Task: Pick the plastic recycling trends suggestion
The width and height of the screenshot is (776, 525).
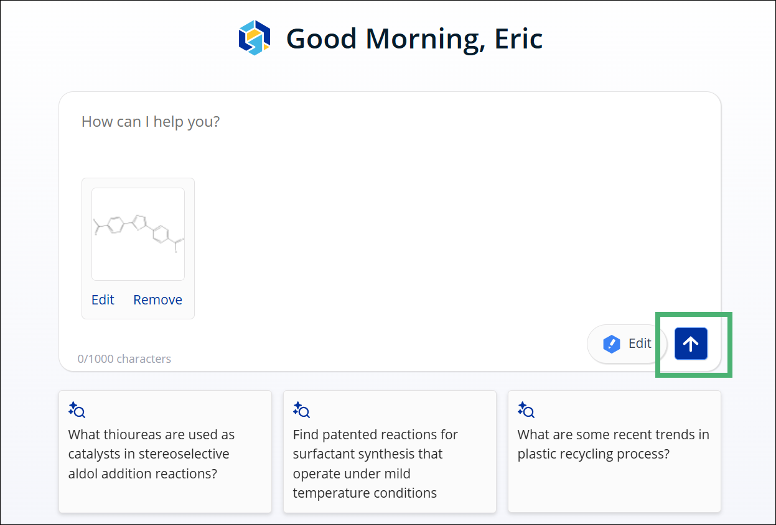Action: coord(614,452)
